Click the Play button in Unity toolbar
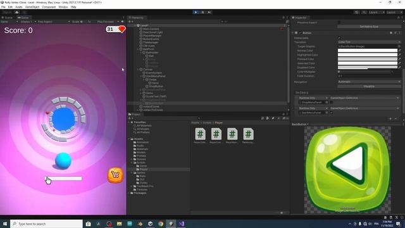This screenshot has width=405, height=228. pyautogui.click(x=196, y=12)
